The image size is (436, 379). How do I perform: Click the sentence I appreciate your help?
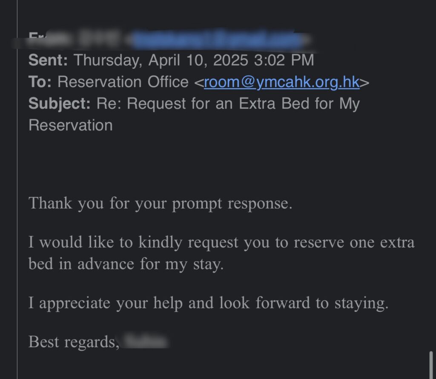tap(208, 303)
